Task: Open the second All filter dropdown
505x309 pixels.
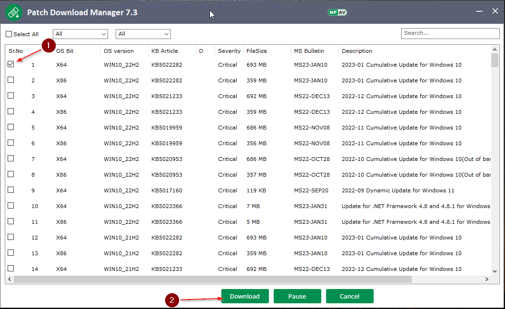Action: (143, 34)
